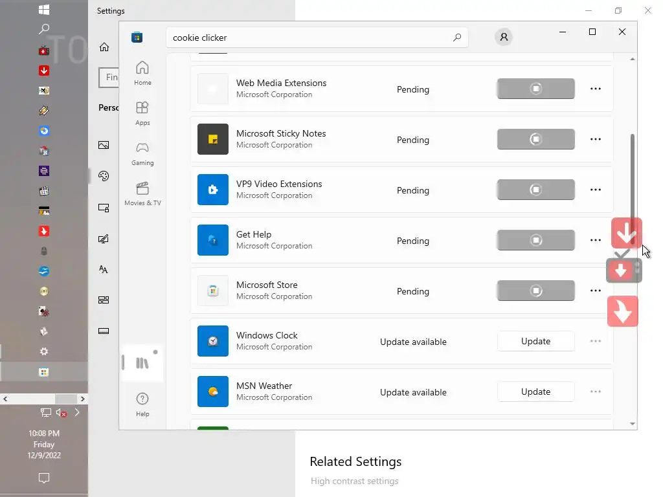Select the Web Media Extensions title text
The height and width of the screenshot is (497, 663).
pos(281,83)
